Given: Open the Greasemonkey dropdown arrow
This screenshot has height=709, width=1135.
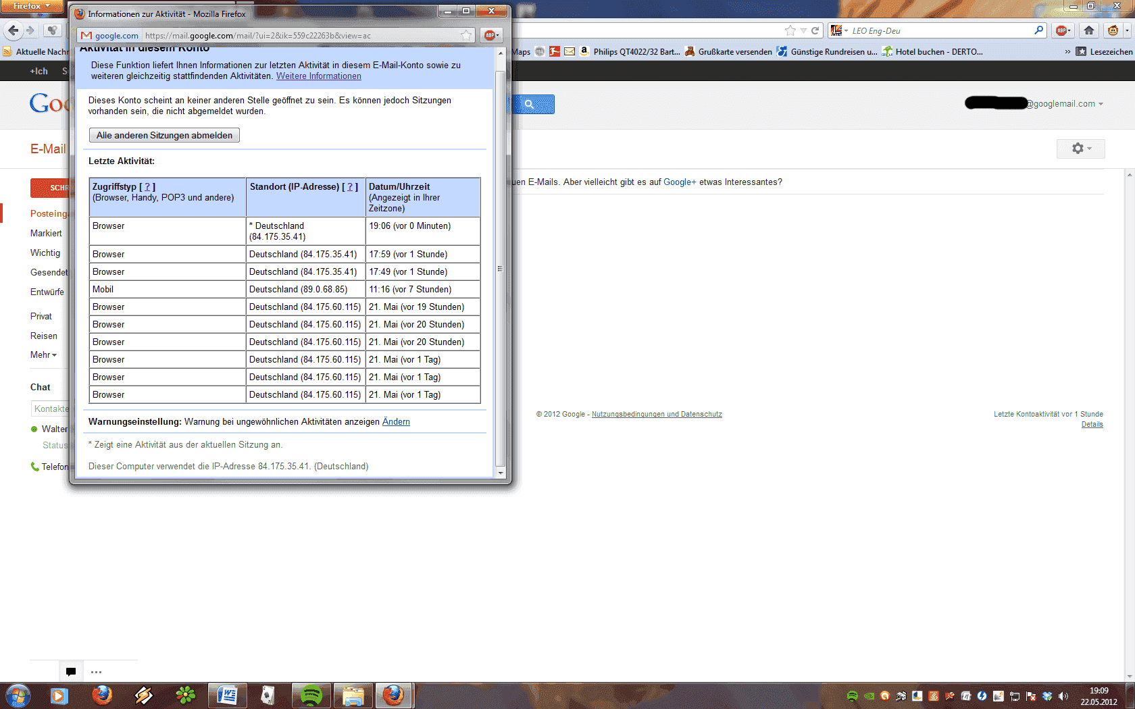Looking at the screenshot, I should click(1127, 30).
